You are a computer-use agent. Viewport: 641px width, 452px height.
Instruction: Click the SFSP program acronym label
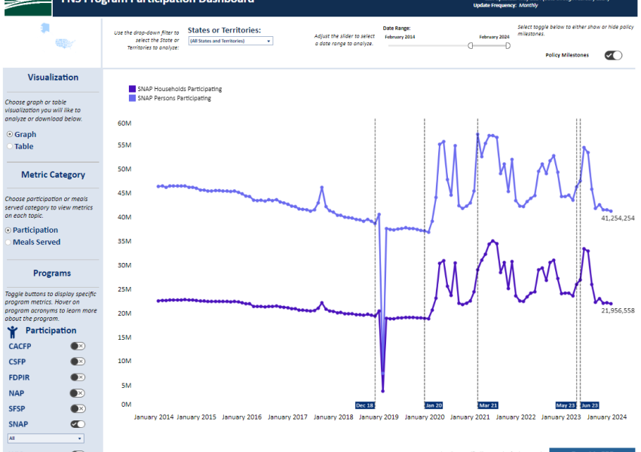tap(17, 409)
